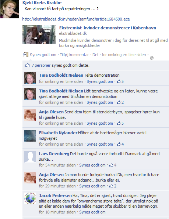This screenshot has width=169, height=219.
Task: Click Lars Reenberg's blank avatar
Action: [30, 157]
